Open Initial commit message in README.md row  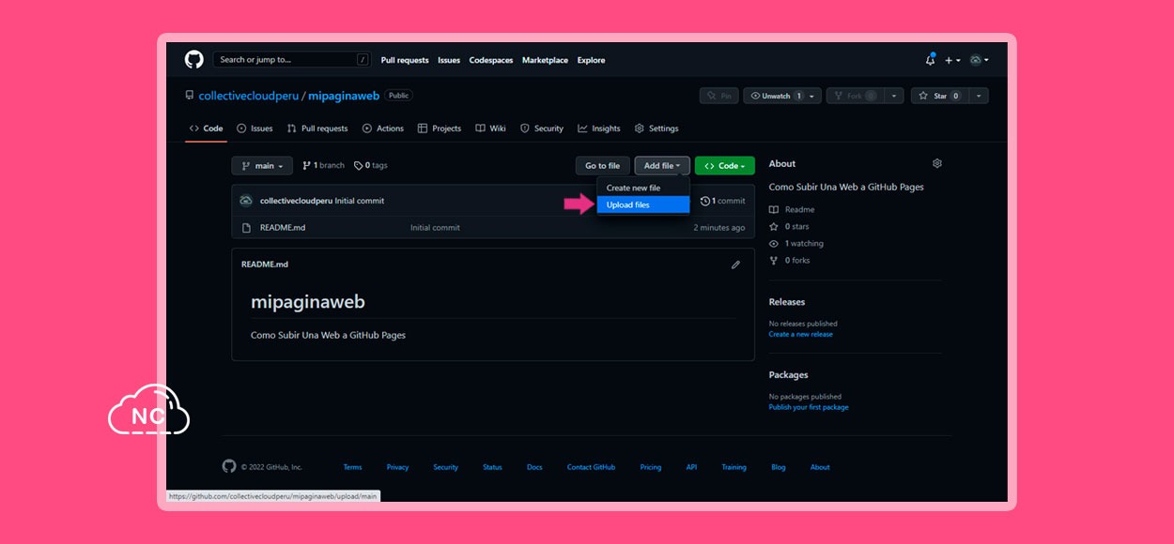[x=435, y=228]
